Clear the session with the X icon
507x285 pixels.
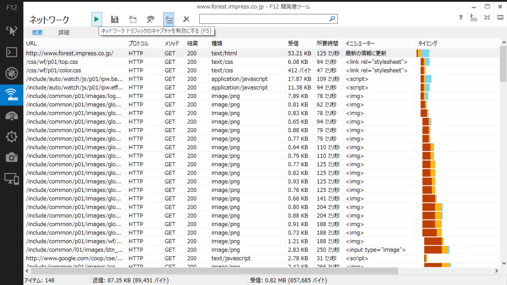tap(186, 19)
